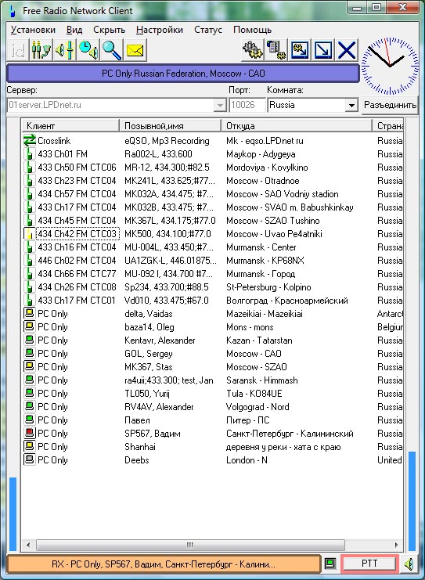The width and height of the screenshot is (425, 580).
Task: Open the Настройки menu
Action: (x=160, y=30)
